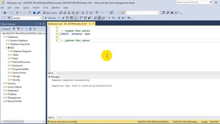Open the editor 100 % zoom dropdown
This screenshot has height=124, width=220.
pyautogui.click(x=57, y=73)
